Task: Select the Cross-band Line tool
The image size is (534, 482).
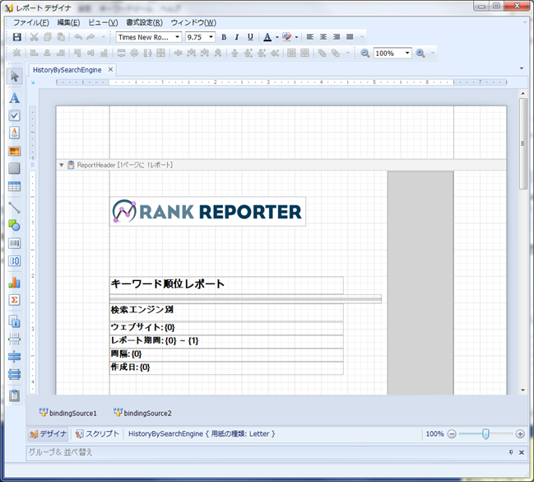Action: coord(14,357)
